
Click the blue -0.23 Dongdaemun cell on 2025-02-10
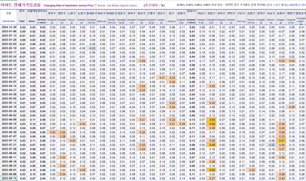pos(92,49)
